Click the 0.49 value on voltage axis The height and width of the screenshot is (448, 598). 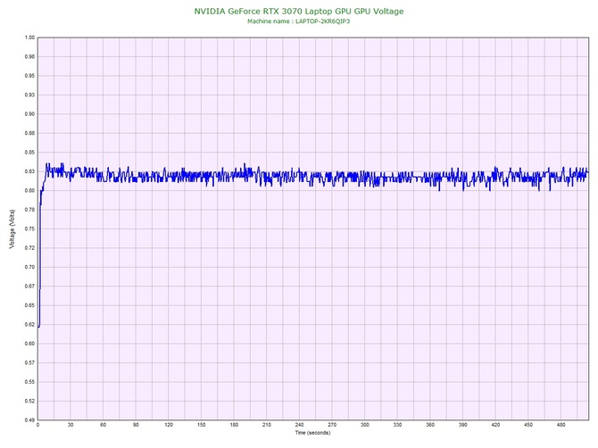pyautogui.click(x=29, y=420)
